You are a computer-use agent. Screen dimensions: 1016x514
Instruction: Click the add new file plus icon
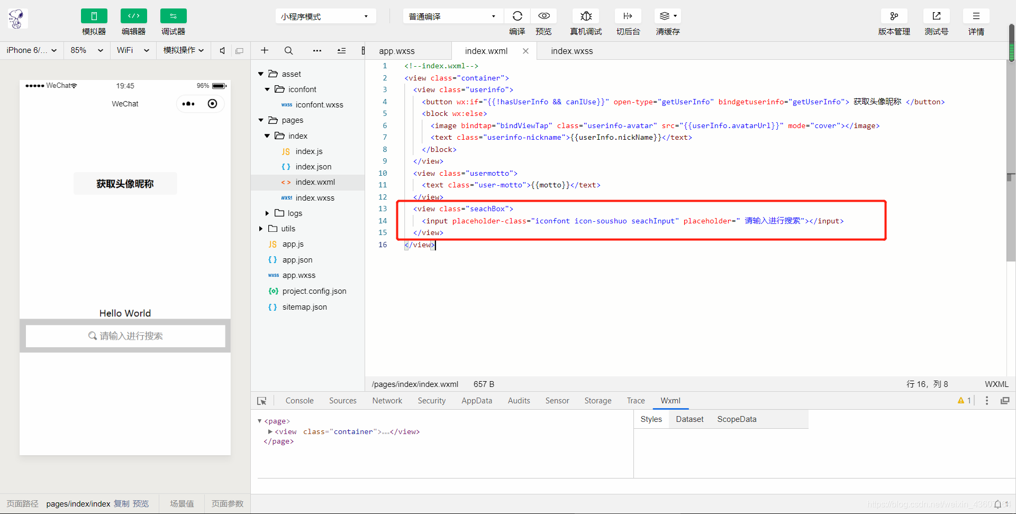[x=265, y=50]
